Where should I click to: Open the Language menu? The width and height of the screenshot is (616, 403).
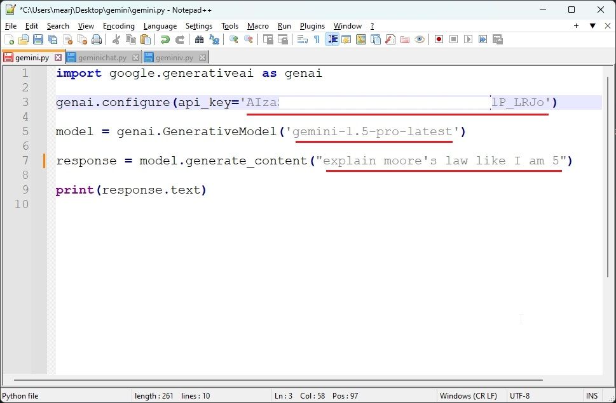[x=160, y=26]
